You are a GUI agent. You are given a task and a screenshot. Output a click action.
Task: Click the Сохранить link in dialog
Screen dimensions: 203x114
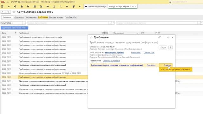[x=151, y=65]
